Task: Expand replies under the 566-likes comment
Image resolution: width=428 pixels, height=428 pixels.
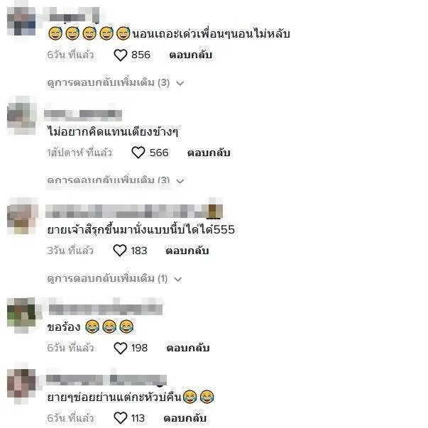Action: 116,180
